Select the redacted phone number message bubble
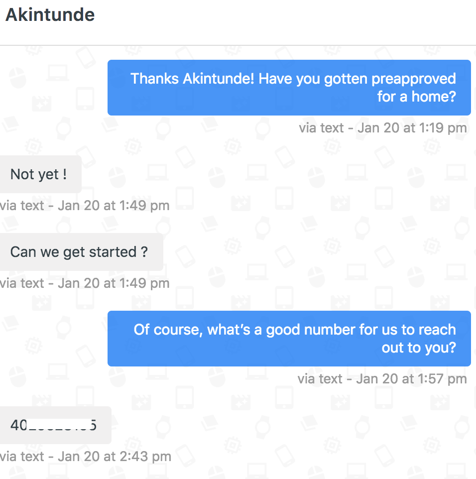The height and width of the screenshot is (479, 476). (54, 425)
